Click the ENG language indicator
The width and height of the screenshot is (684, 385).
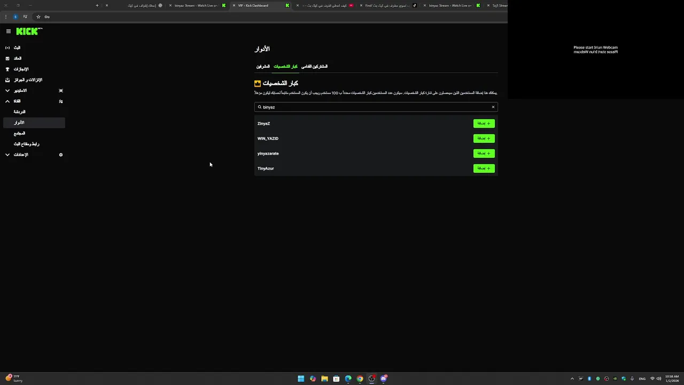coord(642,379)
